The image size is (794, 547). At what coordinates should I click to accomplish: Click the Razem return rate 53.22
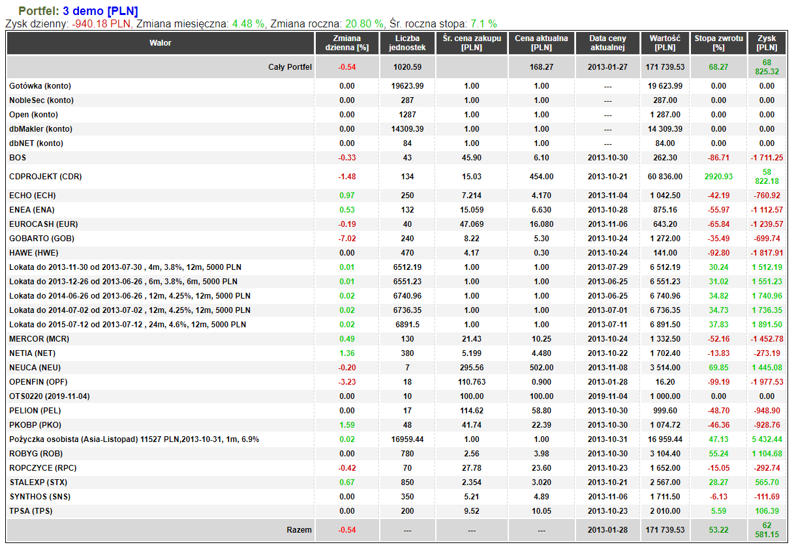coord(718,530)
